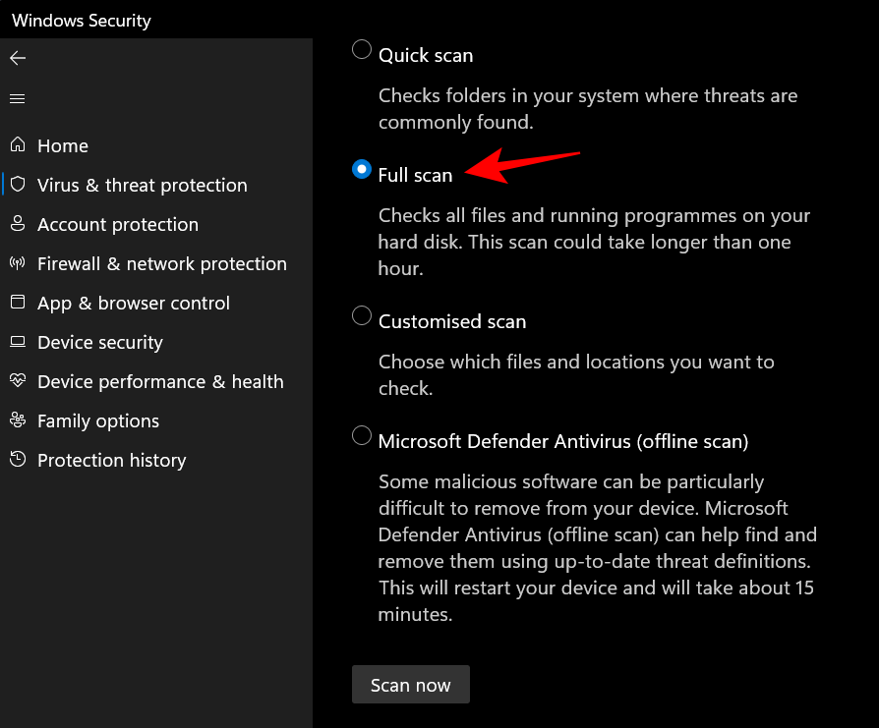Open Device performance & health from the sidebar
The height and width of the screenshot is (728, 879).
(x=160, y=381)
